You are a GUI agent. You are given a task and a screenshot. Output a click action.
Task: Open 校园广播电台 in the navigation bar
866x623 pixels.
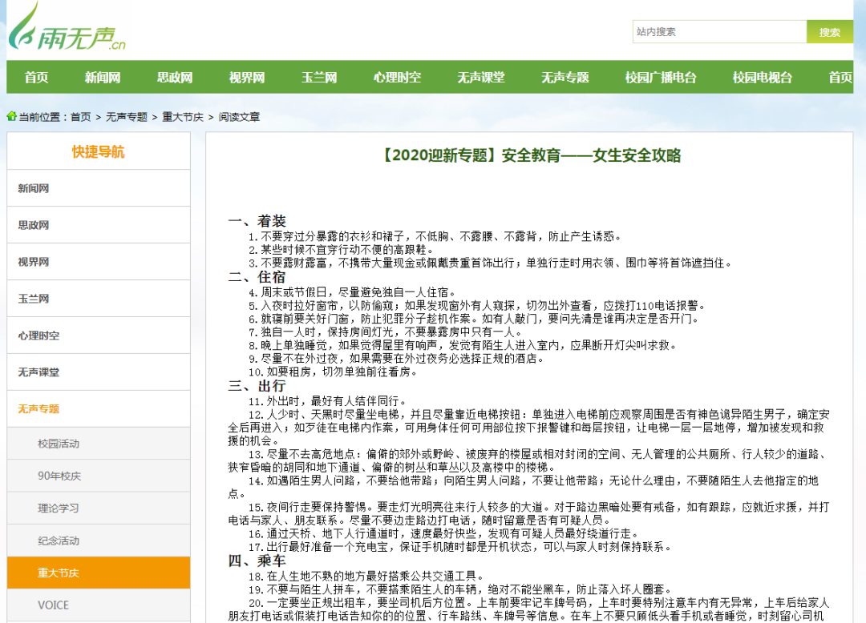point(661,78)
